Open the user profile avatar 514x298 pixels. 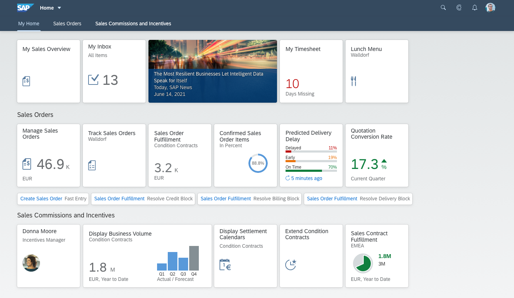click(x=490, y=7)
